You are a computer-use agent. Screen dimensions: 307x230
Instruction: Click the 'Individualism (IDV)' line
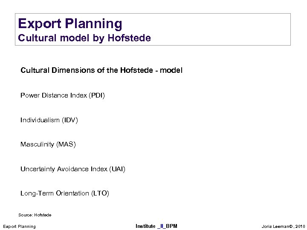tap(49, 120)
